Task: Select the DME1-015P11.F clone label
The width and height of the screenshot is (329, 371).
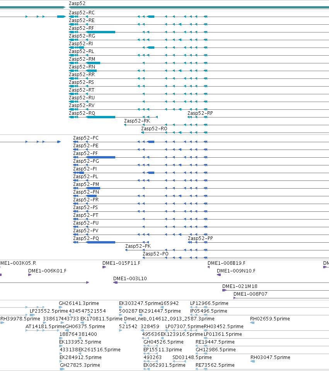Action: pos(121,263)
